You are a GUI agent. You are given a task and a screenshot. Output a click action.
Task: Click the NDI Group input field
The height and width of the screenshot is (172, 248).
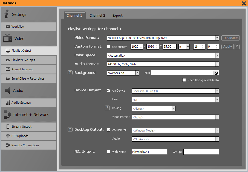pos(201,152)
